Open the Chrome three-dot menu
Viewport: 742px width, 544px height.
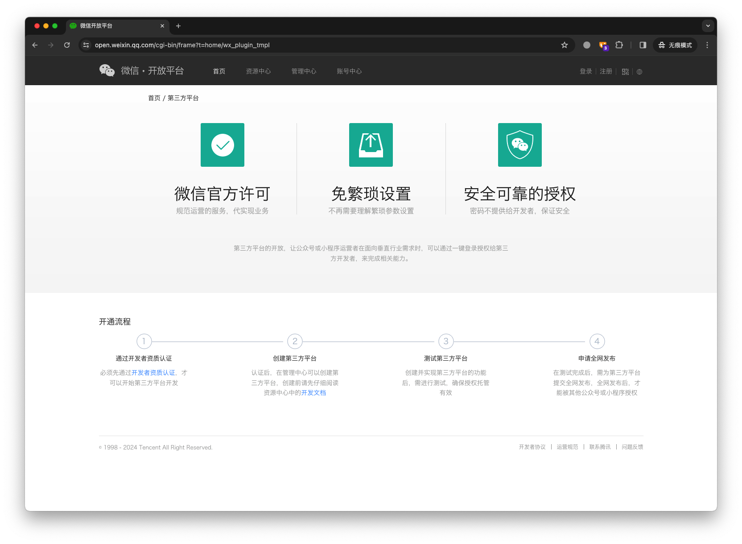click(x=707, y=45)
